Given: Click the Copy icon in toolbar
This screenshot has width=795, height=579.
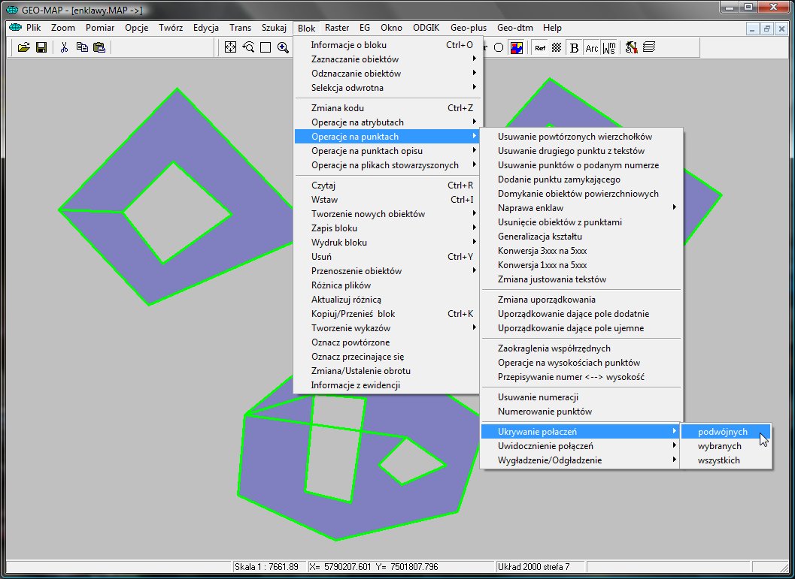Looking at the screenshot, I should pos(82,47).
